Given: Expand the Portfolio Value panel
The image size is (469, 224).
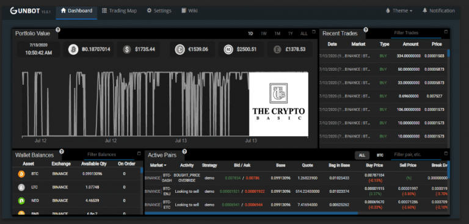Looking at the screenshot, I should (313, 32).
